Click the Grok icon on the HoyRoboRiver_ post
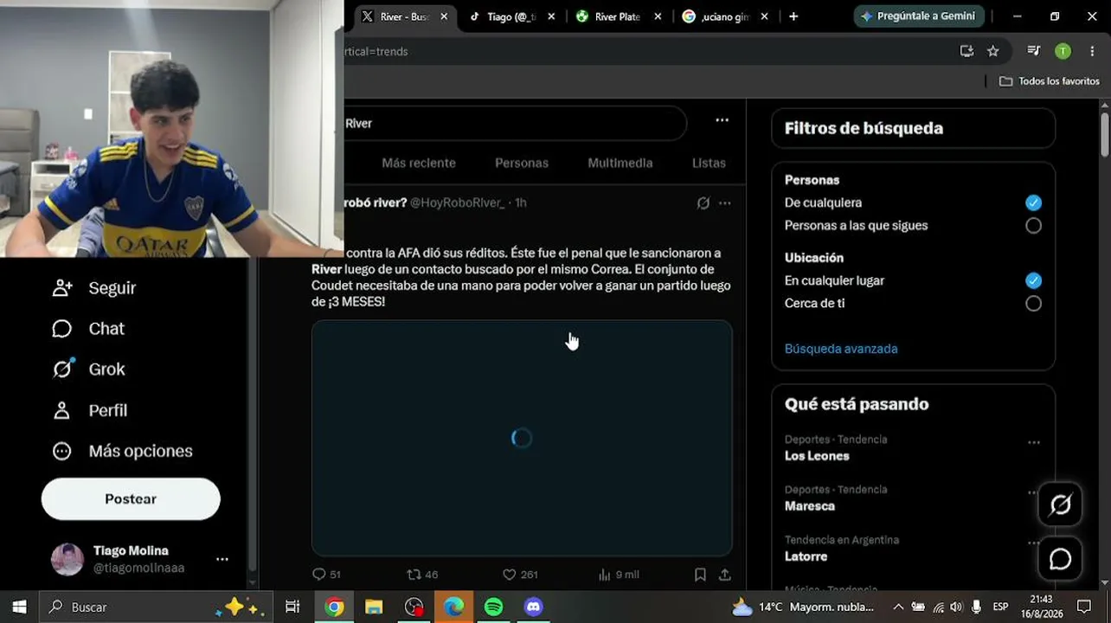Screen dimensions: 1111x623 (x=703, y=202)
